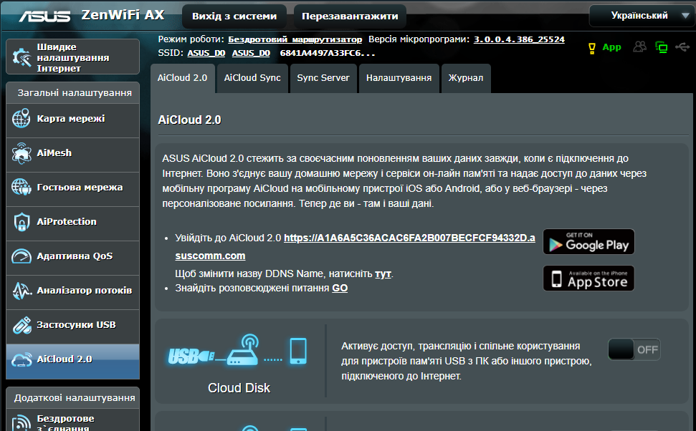The height and width of the screenshot is (431, 696).
Task: Click the phone graphic in Cloud Disk
Action: pos(298,351)
